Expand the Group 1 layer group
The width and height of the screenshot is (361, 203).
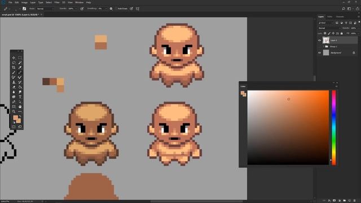[323, 46]
